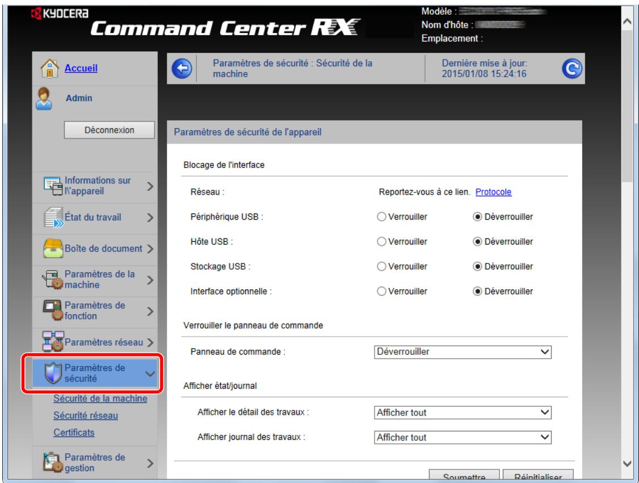
Task: Select Verrouiller for Périphérique USB
Action: [x=381, y=217]
